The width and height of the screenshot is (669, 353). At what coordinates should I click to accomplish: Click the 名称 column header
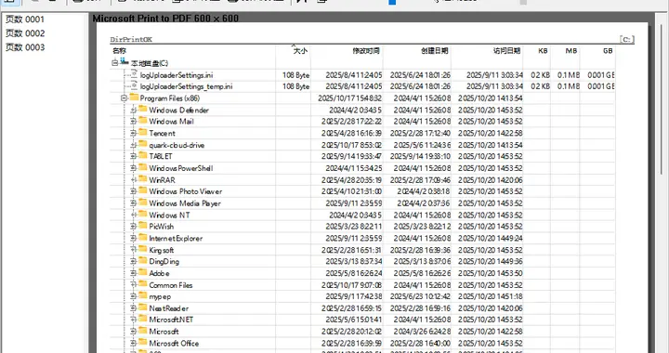point(119,51)
